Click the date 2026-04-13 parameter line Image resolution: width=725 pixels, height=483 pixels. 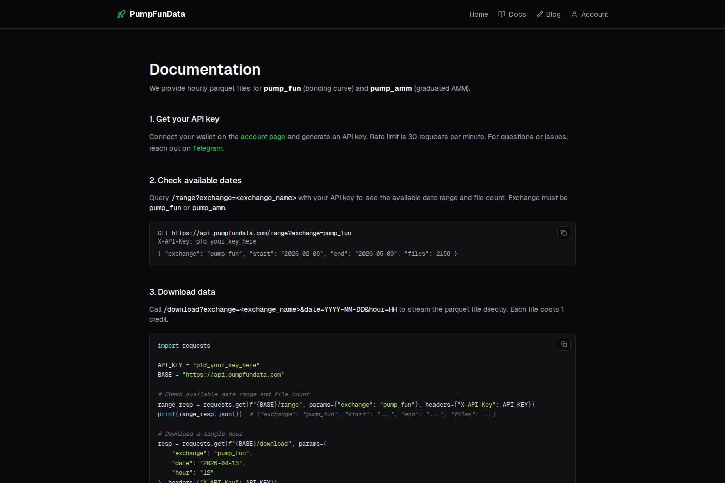208,463
